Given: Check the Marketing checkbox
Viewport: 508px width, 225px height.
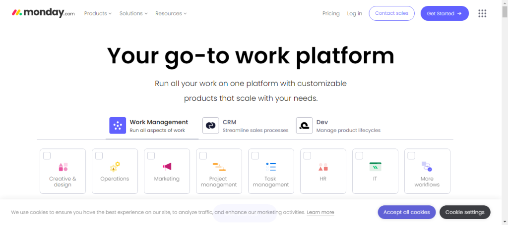Looking at the screenshot, I should (151, 156).
